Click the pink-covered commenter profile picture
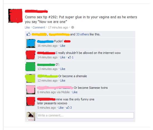 (31, 90)
